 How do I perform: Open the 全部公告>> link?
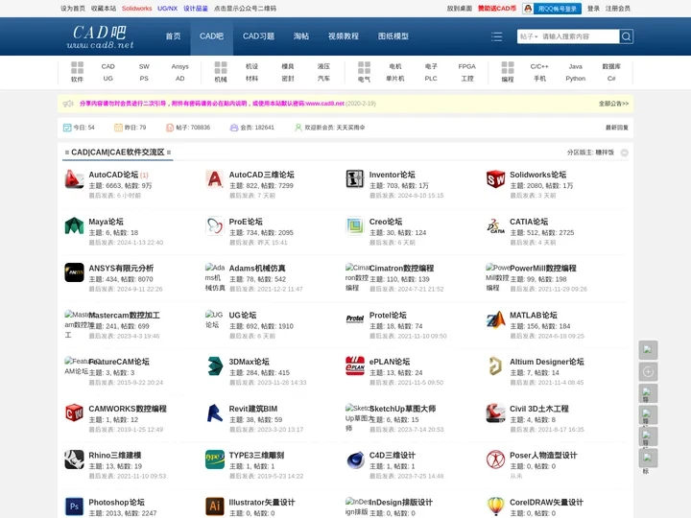[x=613, y=104]
